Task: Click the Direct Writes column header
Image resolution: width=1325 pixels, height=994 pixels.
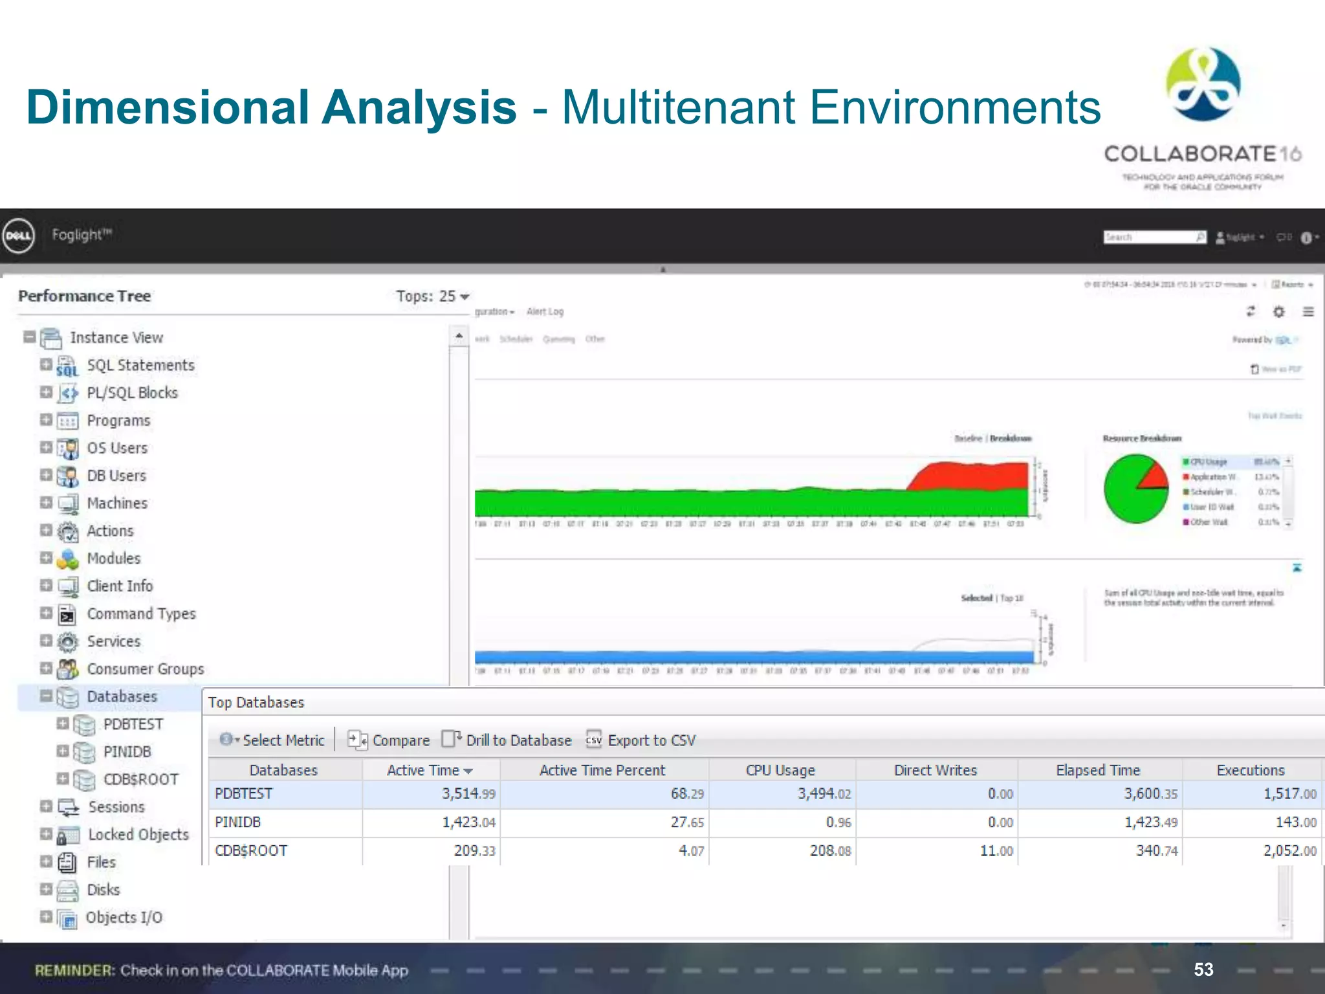Action: [936, 770]
